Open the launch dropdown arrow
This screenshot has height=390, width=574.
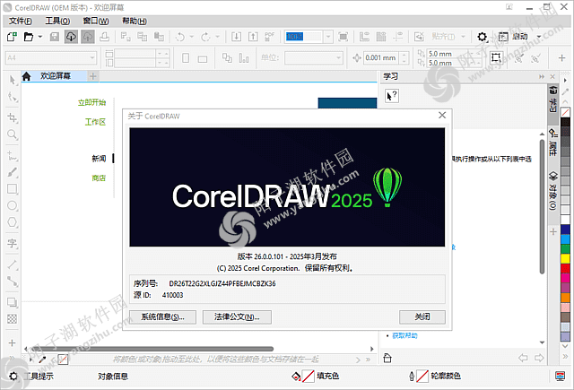[x=539, y=37]
